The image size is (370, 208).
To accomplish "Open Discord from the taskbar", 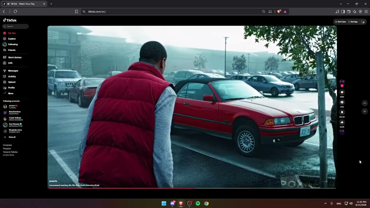I will (x=173, y=203).
